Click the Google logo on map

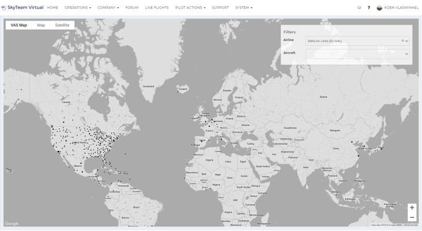tap(12, 224)
